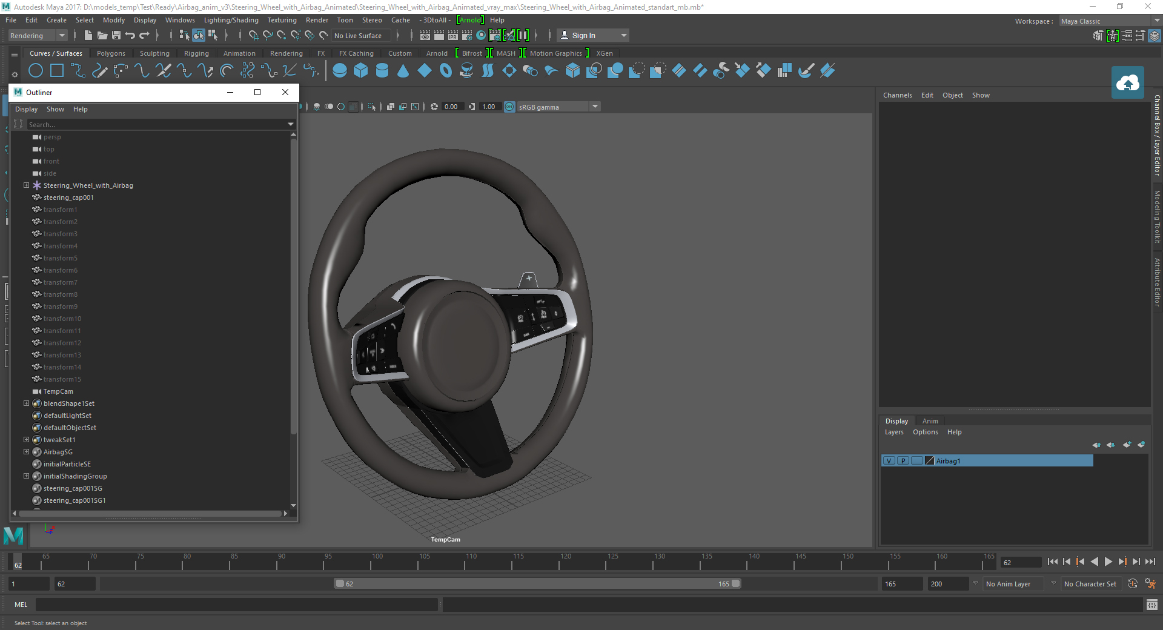Click Anim tab in the Layer Editor
1163x630 pixels.
(930, 421)
